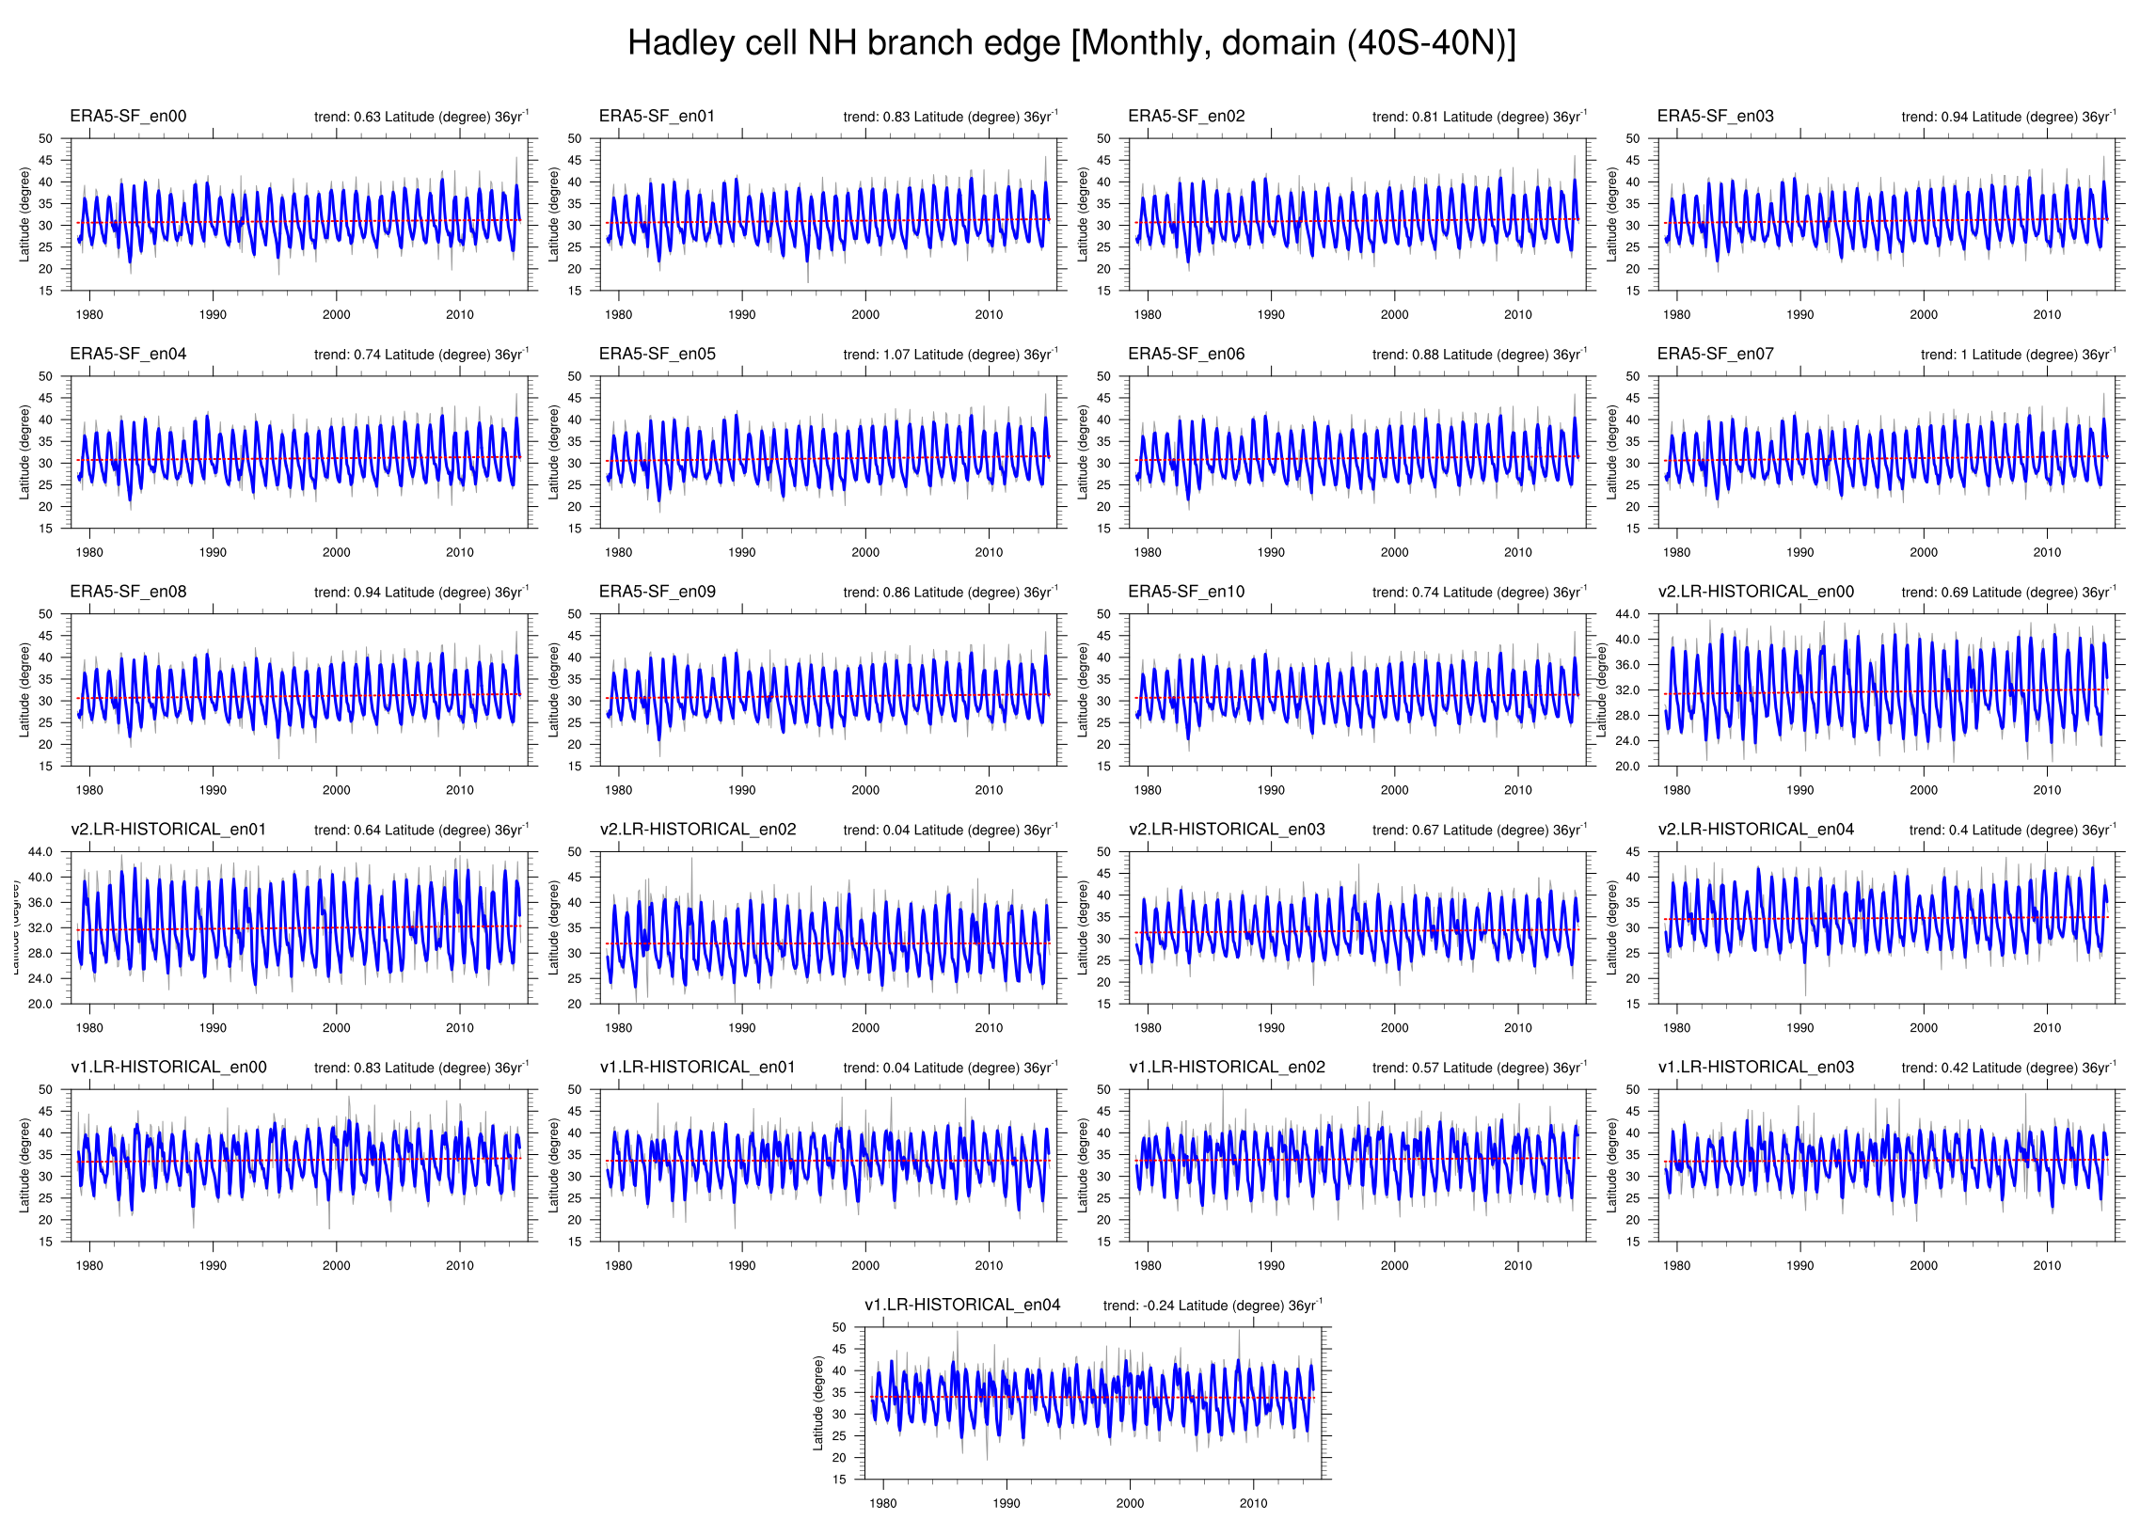This screenshot has width=2140, height=1536.
Task: Click the v2.LR-HISTORICAL_en02 plot area
Action: [829, 927]
